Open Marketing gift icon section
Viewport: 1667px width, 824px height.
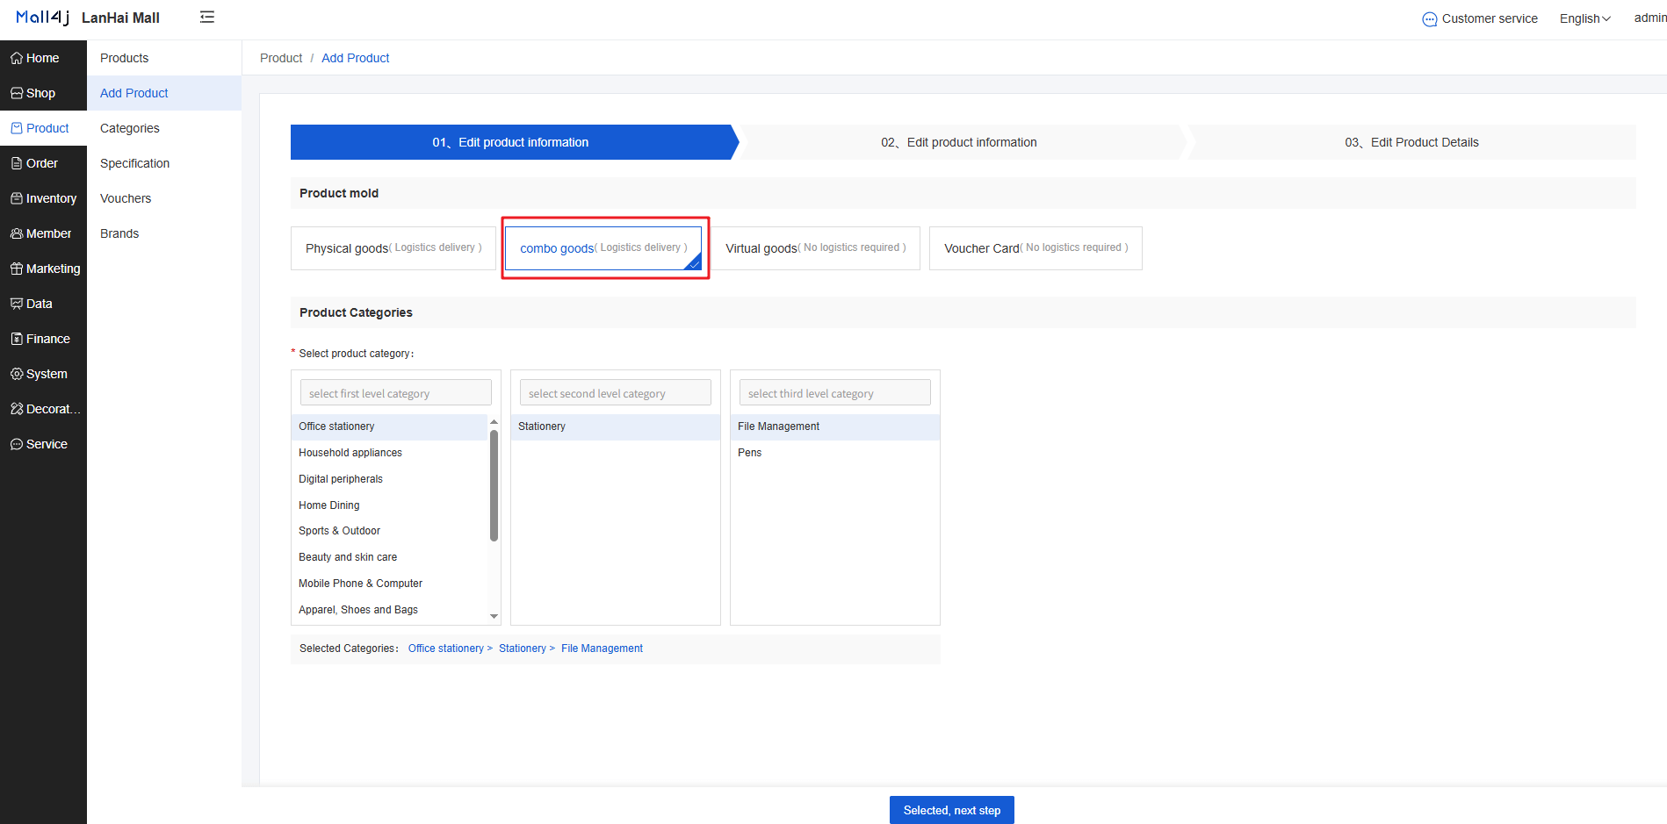17,269
